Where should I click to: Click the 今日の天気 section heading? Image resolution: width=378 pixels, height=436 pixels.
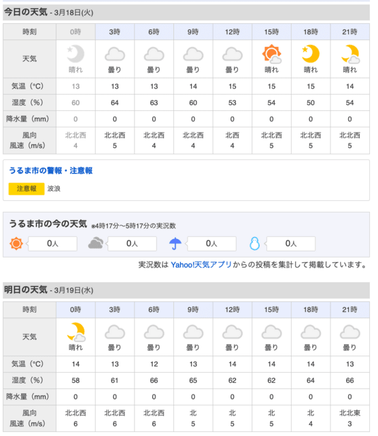click(26, 12)
